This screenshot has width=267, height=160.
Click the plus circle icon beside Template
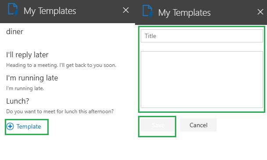coord(10,126)
